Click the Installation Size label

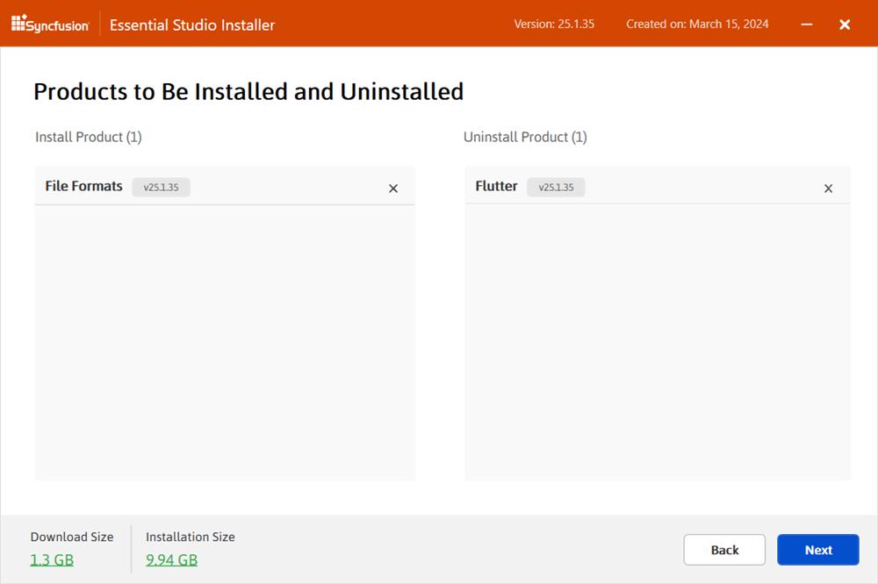tap(190, 537)
